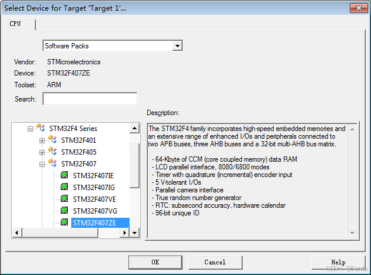Viewport: 371px width, 275px height.
Task: Click description box scroll up arrow
Action: pos(352,129)
